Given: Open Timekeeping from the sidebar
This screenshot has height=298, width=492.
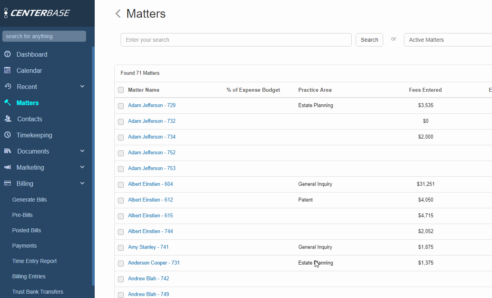Looking at the screenshot, I should (34, 135).
